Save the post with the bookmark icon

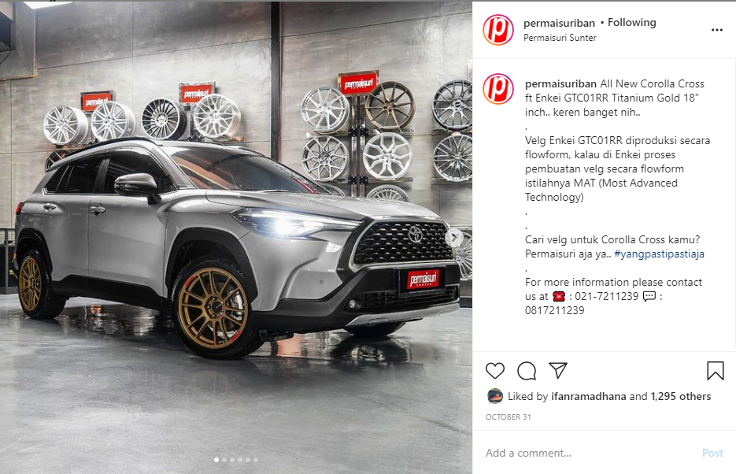point(716,370)
